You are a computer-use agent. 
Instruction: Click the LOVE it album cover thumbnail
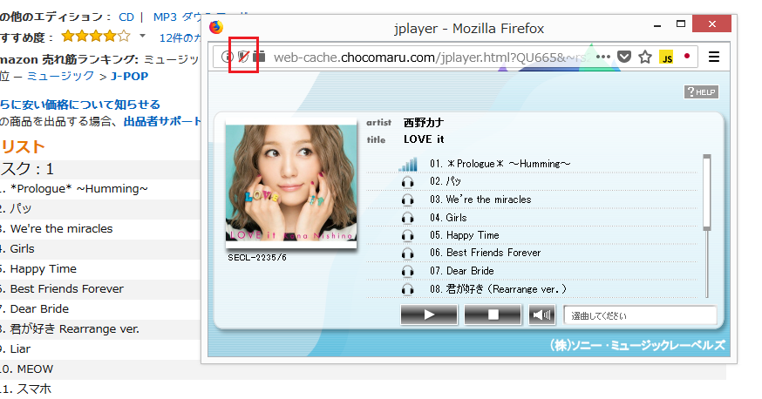290,185
